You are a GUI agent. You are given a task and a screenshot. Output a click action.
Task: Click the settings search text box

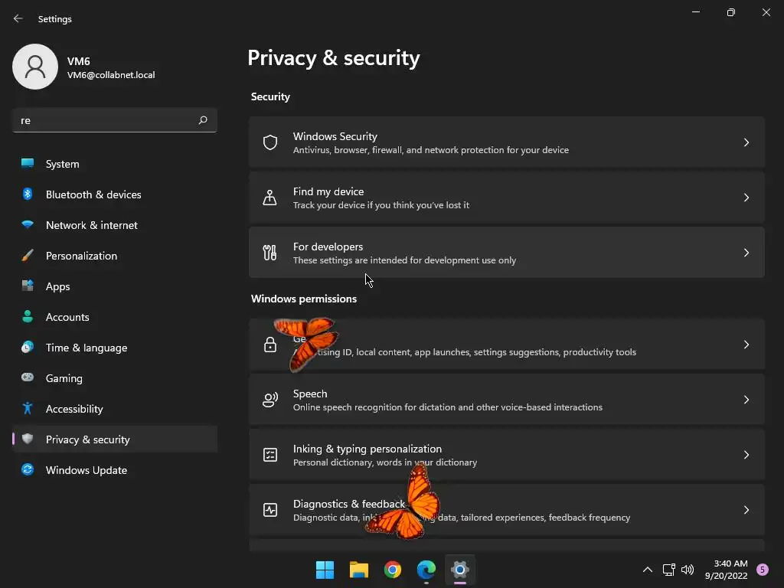[103, 120]
